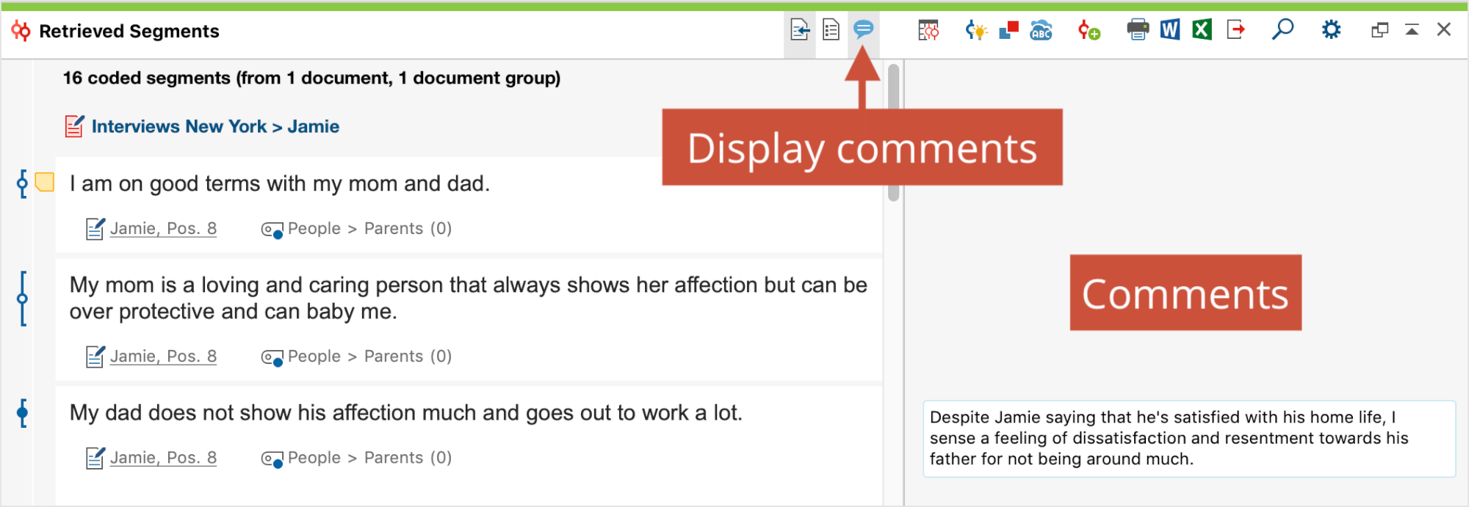Open the code map red/blue squares icon

(x=1008, y=30)
